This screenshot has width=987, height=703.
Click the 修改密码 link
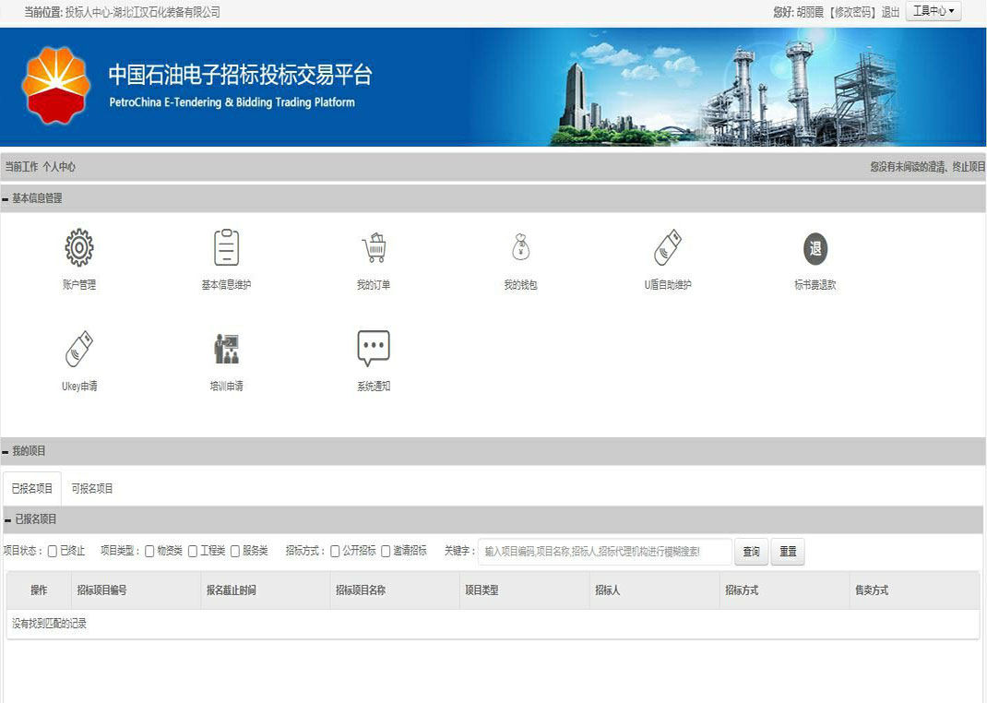click(x=853, y=12)
